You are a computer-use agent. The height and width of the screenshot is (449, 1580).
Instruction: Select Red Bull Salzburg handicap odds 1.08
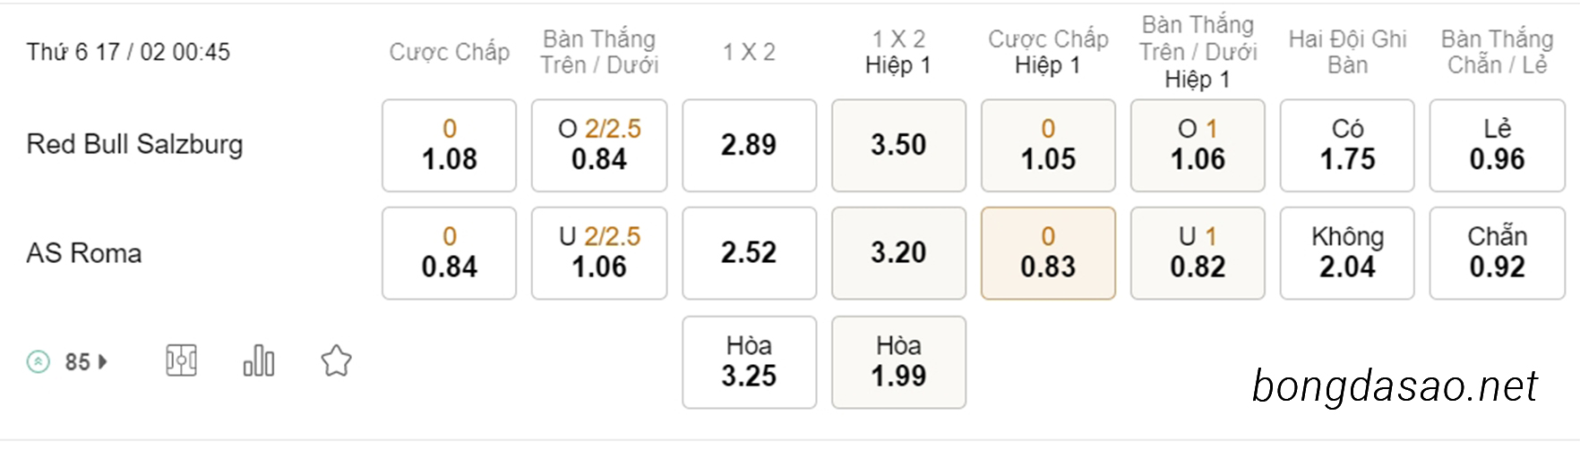tap(449, 145)
